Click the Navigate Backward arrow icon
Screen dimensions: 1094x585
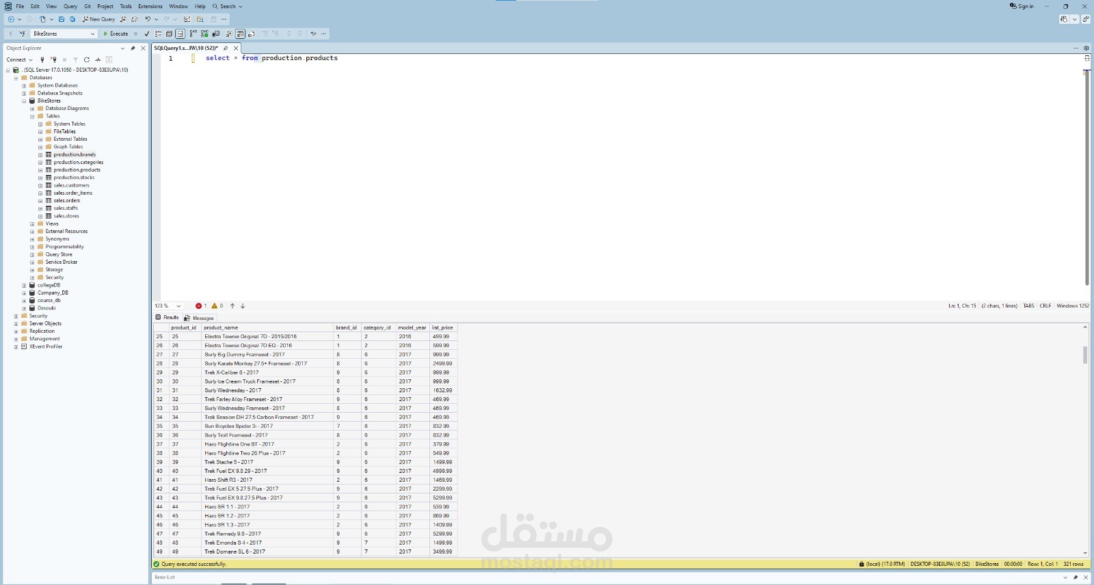tap(11, 19)
